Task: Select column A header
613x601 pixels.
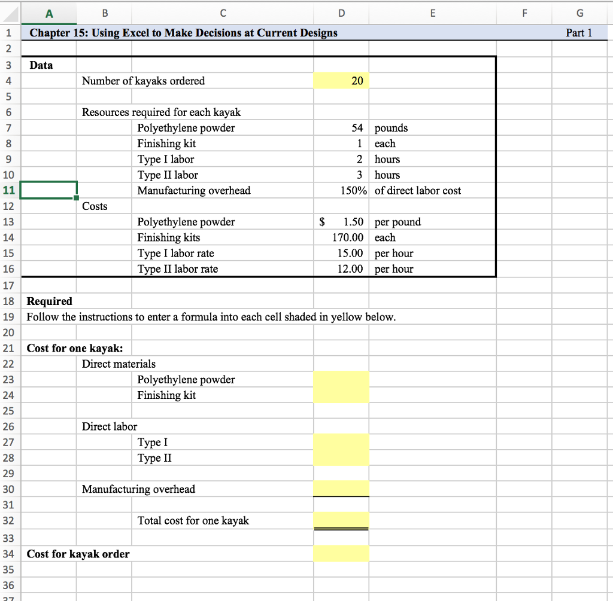Action: (x=49, y=13)
